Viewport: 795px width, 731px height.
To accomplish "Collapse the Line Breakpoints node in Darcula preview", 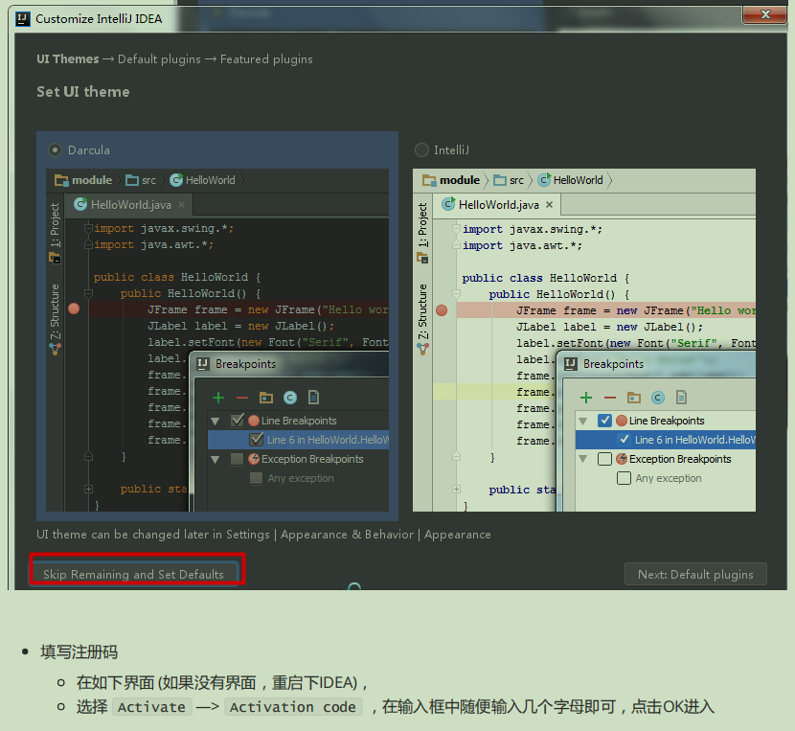I will pos(215,421).
